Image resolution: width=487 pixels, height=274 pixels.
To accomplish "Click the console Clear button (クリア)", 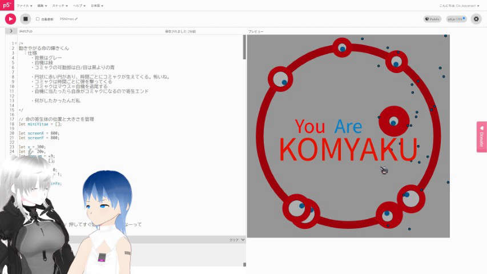I will pos(233,240).
